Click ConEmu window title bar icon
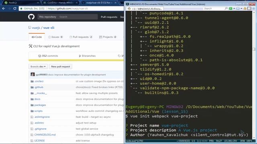The image size is (257, 144). [128, 4]
